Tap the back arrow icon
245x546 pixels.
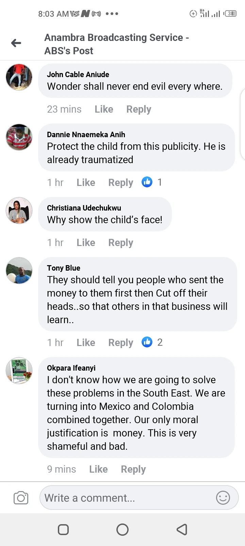coord(16,43)
